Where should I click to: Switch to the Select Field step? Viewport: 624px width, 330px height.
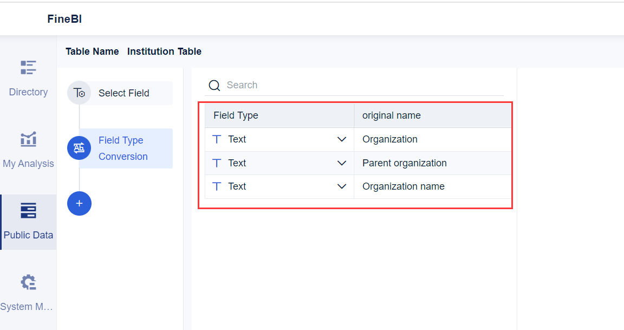click(123, 93)
